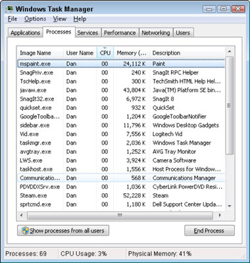Screen dimensions: 250x263
Task: Click the CyberLink PowerDVD description
Action: pos(187,187)
